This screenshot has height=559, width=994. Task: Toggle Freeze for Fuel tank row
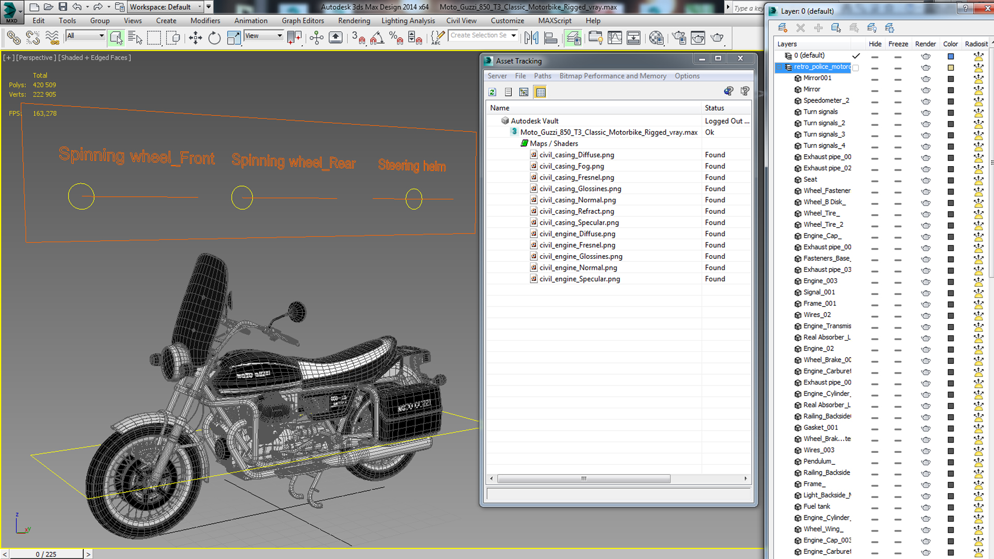898,508
